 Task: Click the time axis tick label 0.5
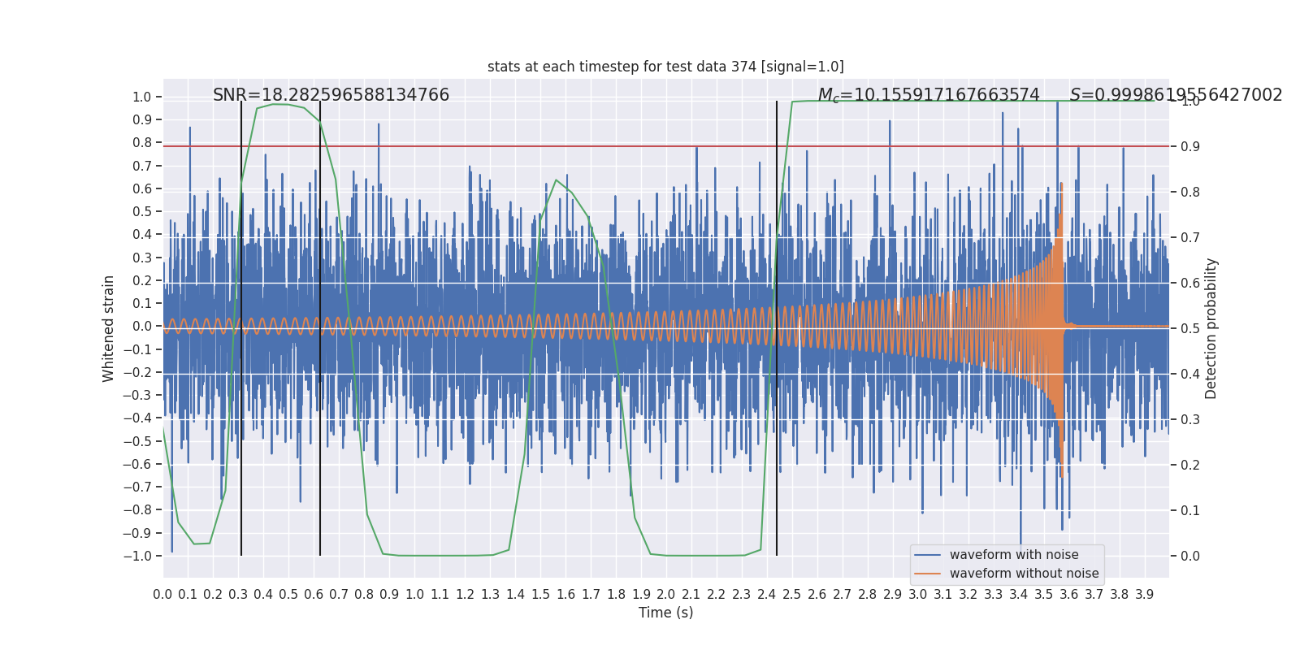288,595
